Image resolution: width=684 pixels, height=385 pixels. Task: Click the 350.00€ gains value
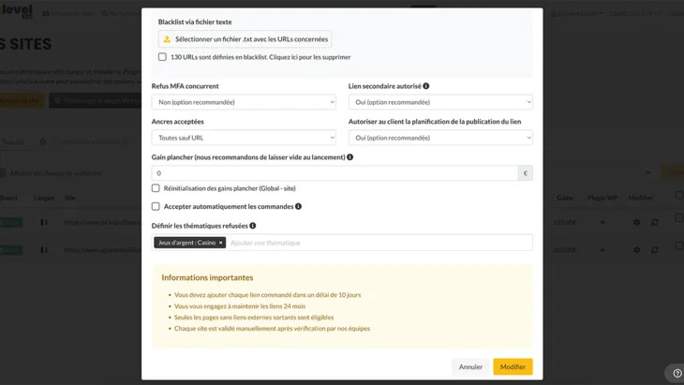coord(565,250)
